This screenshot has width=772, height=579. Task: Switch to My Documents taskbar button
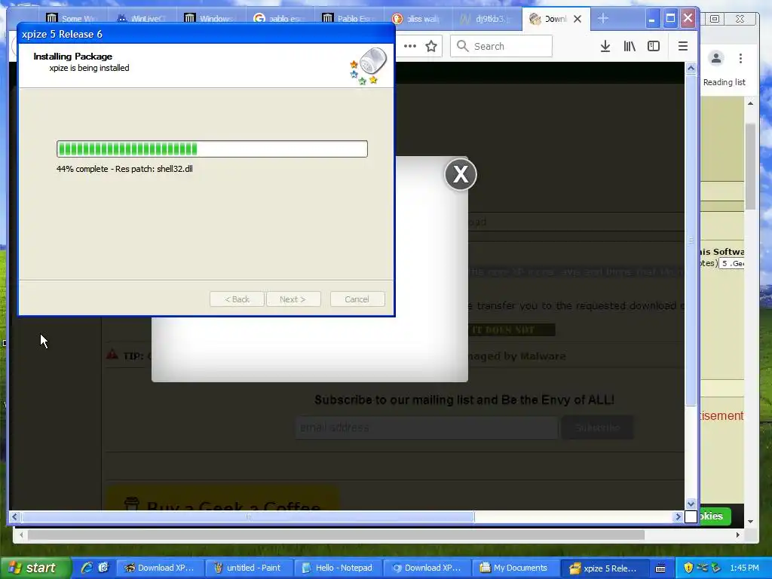click(x=515, y=568)
